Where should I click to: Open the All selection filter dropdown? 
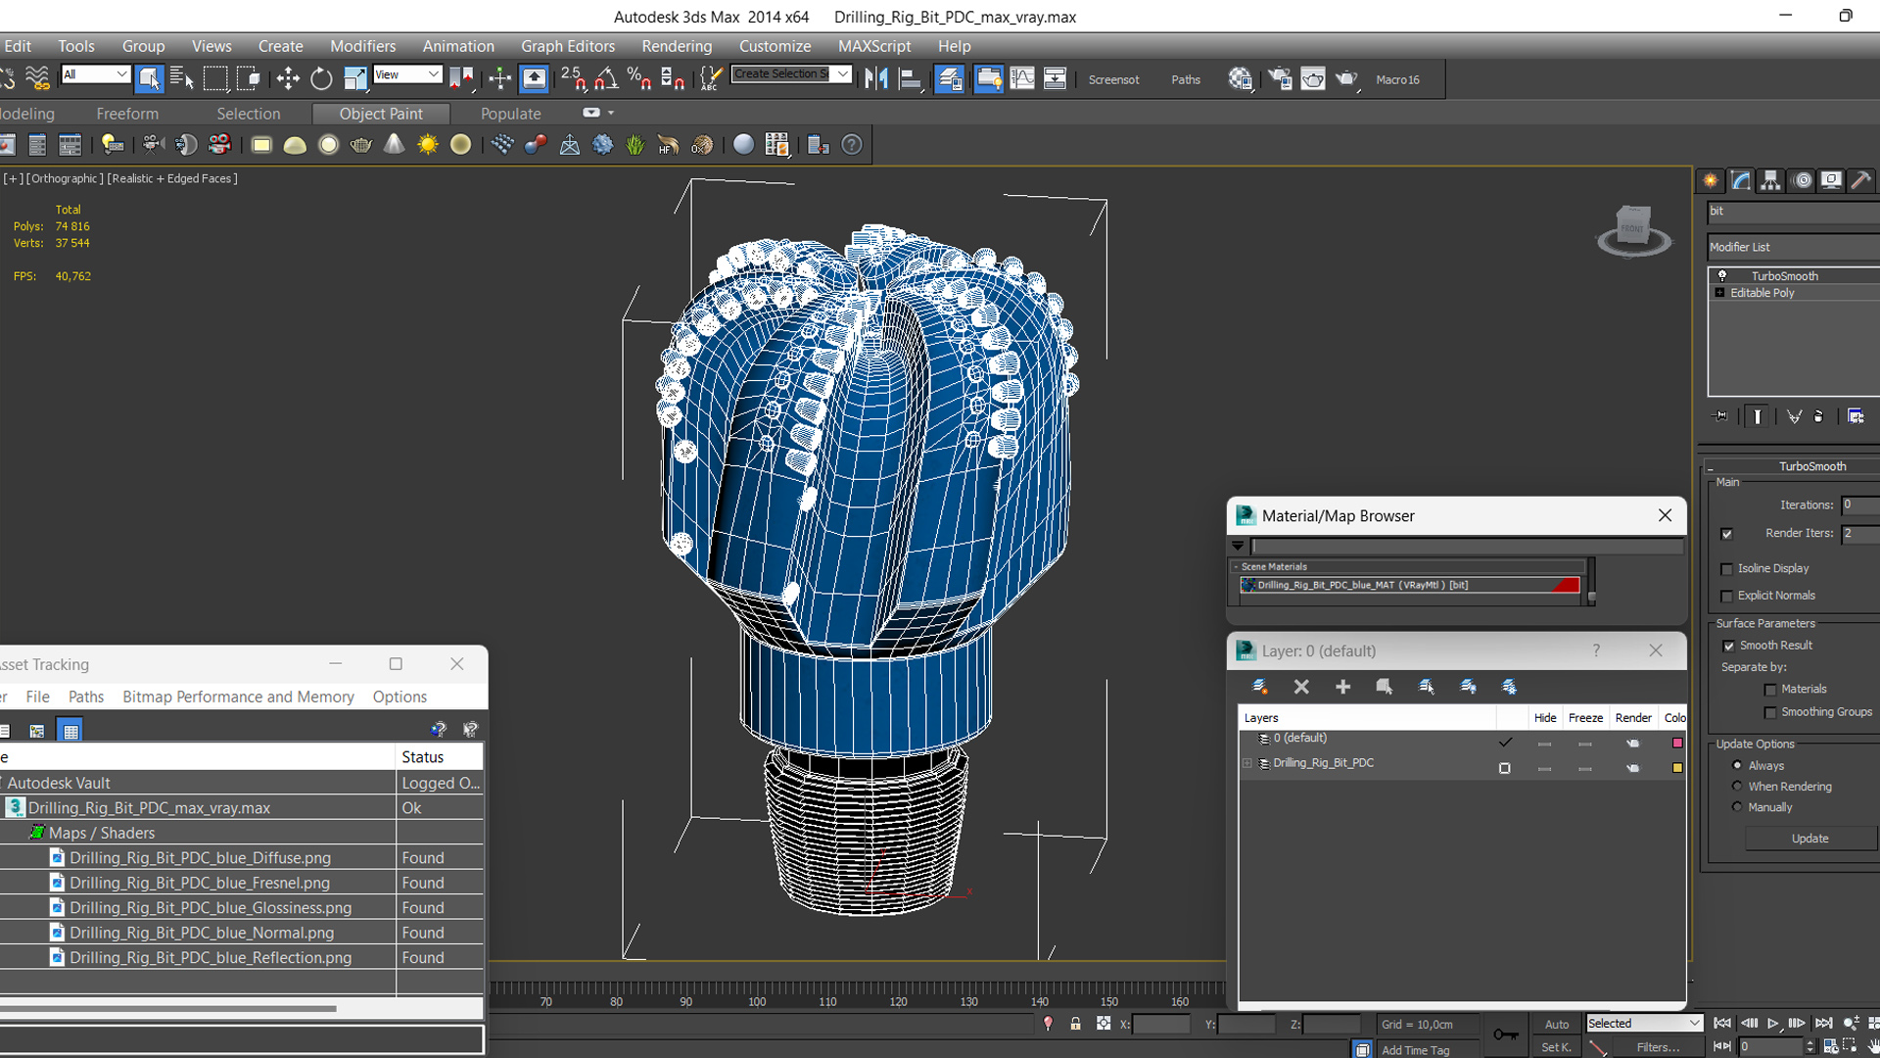(95, 74)
